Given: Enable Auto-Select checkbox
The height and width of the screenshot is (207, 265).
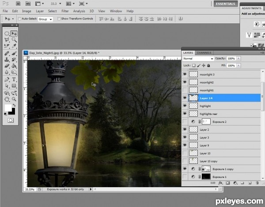Looking at the screenshot, I should pyautogui.click(x=19, y=18).
